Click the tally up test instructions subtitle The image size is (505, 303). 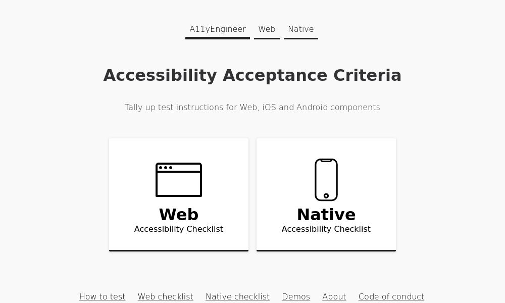click(252, 107)
